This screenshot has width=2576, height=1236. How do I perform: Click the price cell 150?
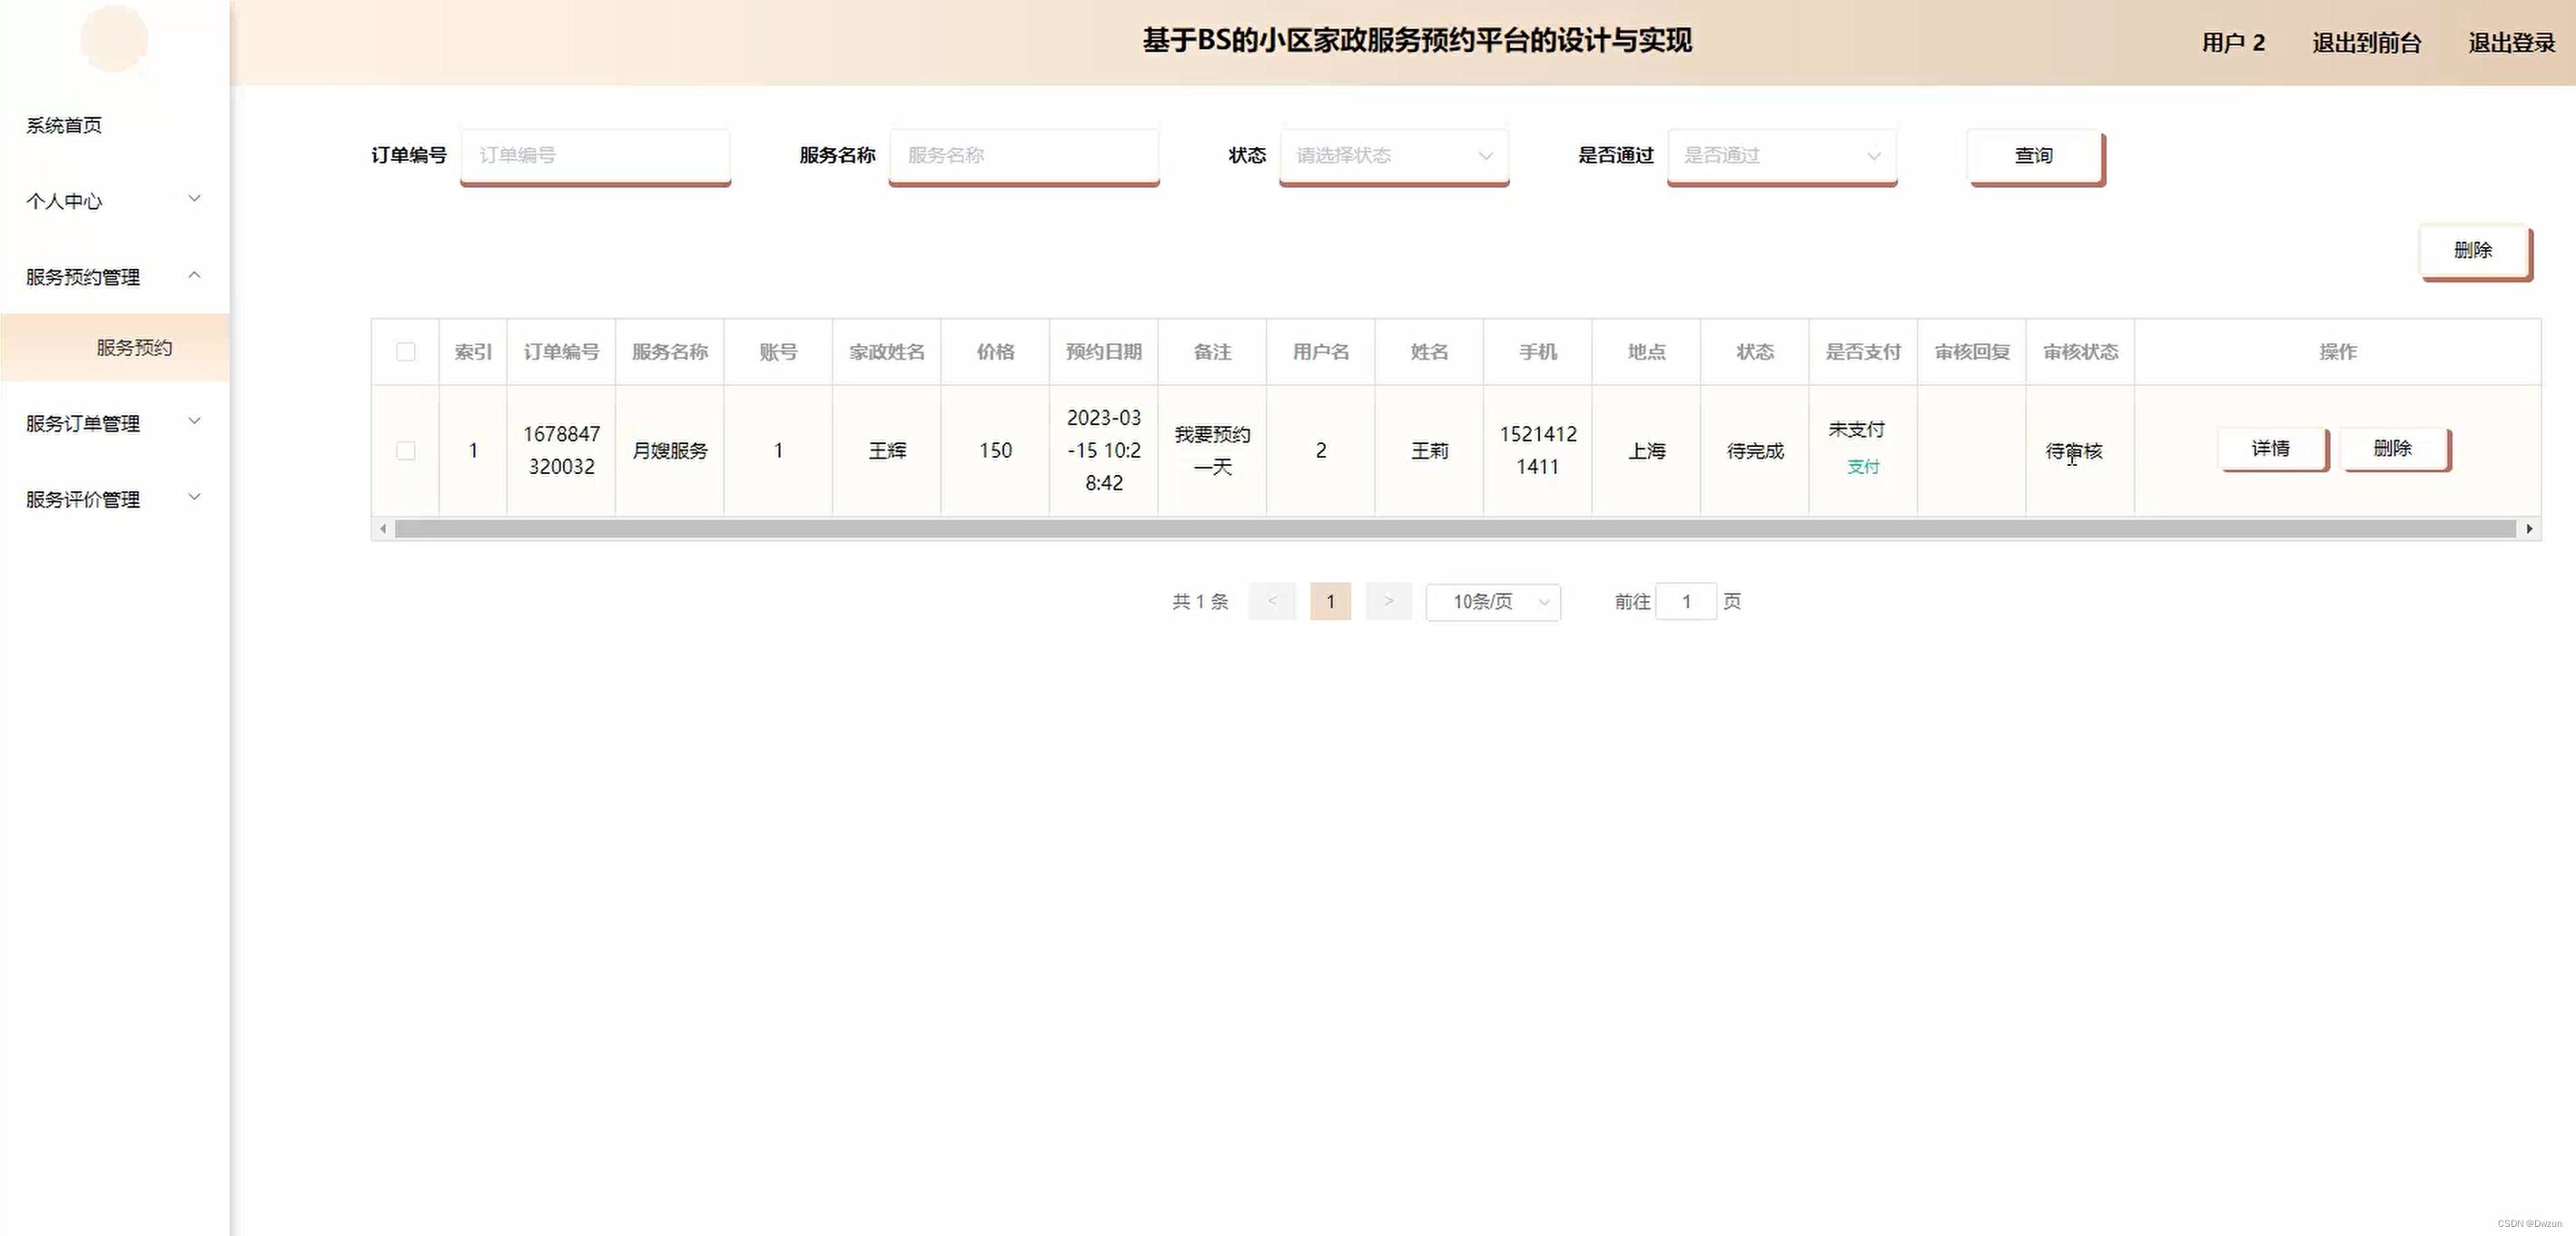995,451
